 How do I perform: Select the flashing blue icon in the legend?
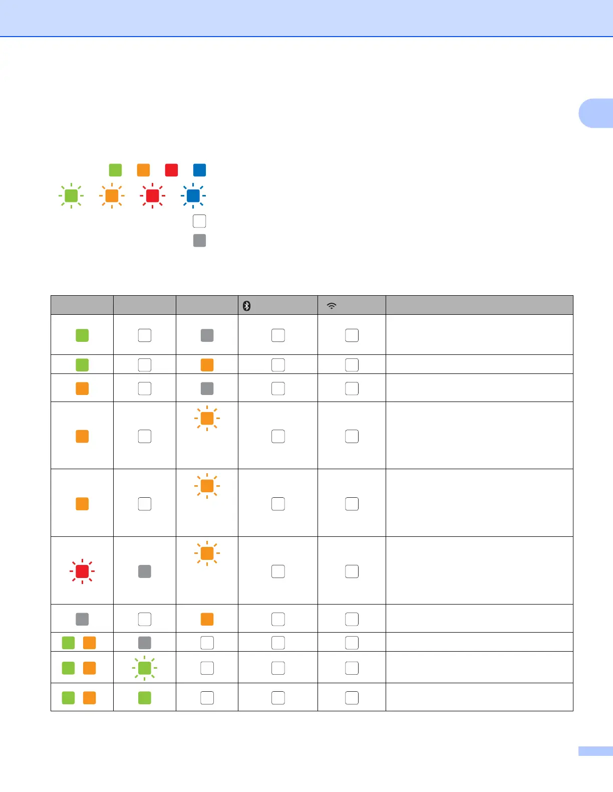pyautogui.click(x=193, y=195)
